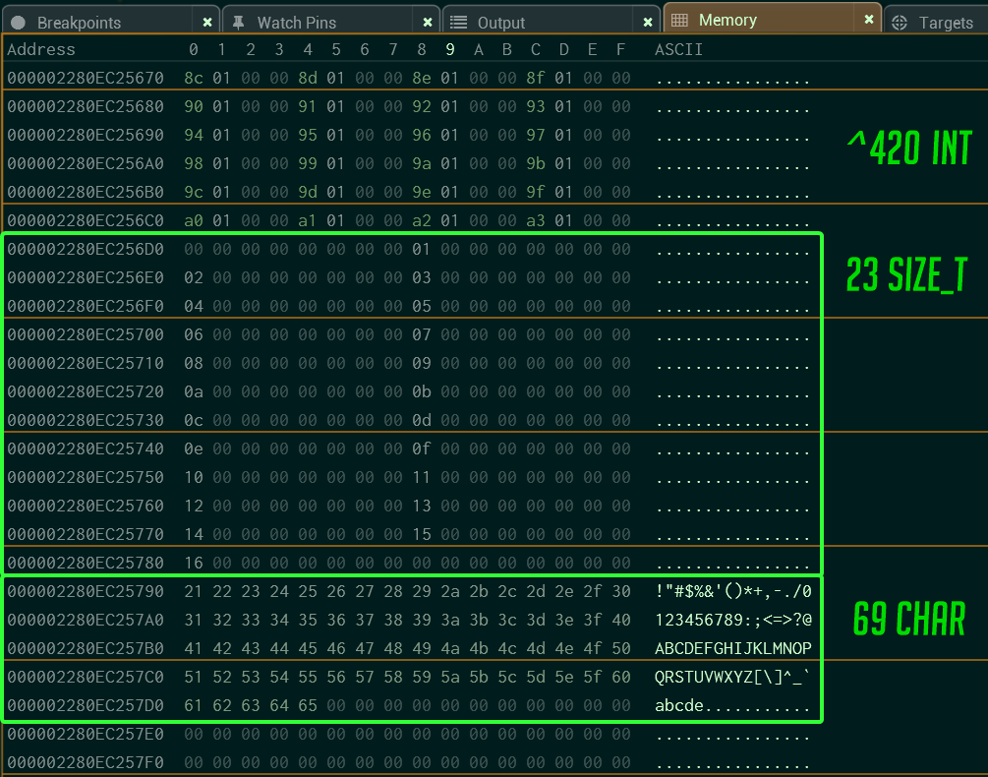Close the Memory tab
The width and height of the screenshot is (988, 777).
tap(868, 18)
